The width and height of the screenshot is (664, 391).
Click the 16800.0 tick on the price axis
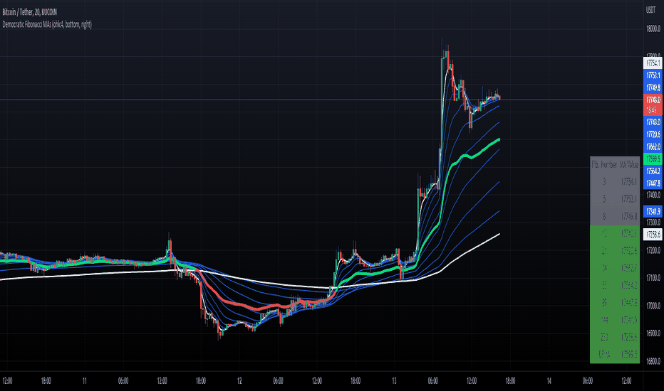tap(653, 361)
